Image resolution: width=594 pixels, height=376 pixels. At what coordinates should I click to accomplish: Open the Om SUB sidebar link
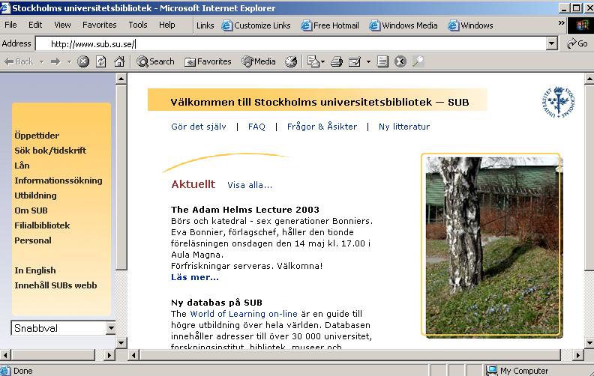[31, 210]
